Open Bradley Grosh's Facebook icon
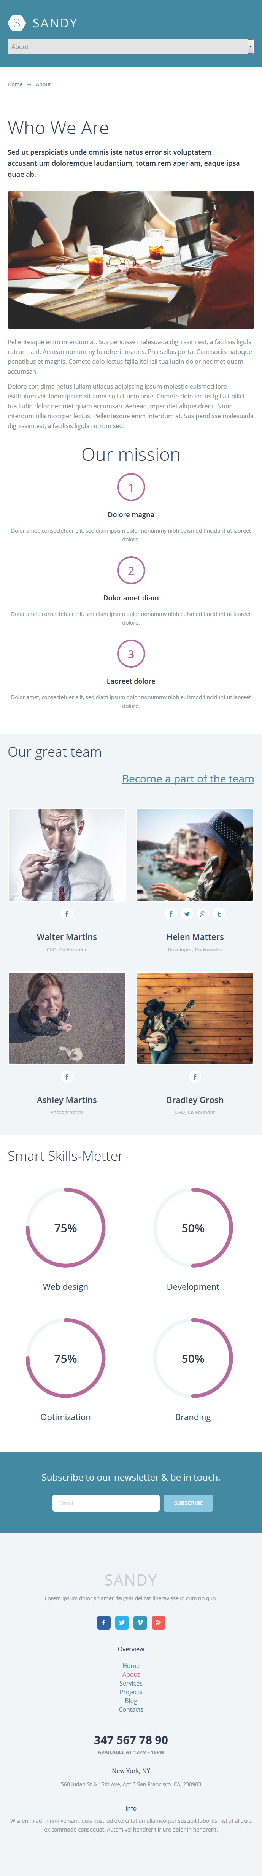The height and width of the screenshot is (1876, 262). [195, 1077]
